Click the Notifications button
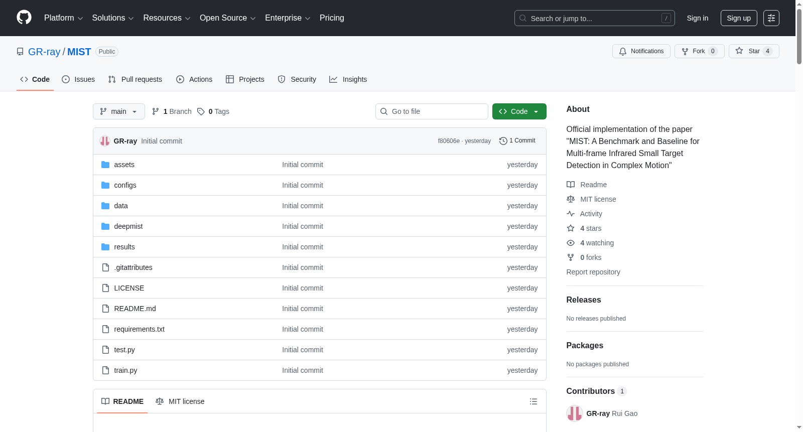The width and height of the screenshot is (803, 432). [641, 51]
